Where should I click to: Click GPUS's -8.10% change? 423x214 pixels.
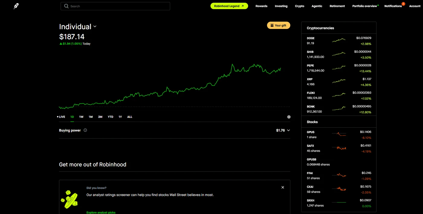pos(366,138)
